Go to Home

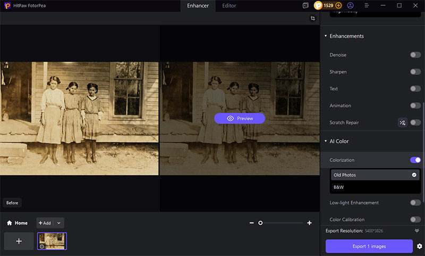tap(17, 223)
